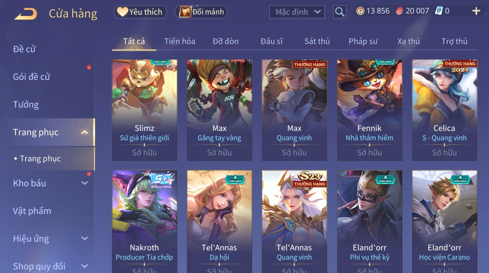Open Yêu thích heart favorites
The height and width of the screenshot is (273, 489).
(x=140, y=12)
